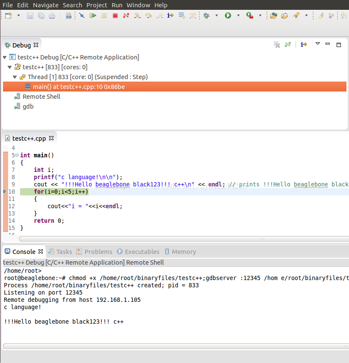Switch to the Problems tab
Image resolution: width=349 pixels, height=363 pixels.
click(x=98, y=252)
